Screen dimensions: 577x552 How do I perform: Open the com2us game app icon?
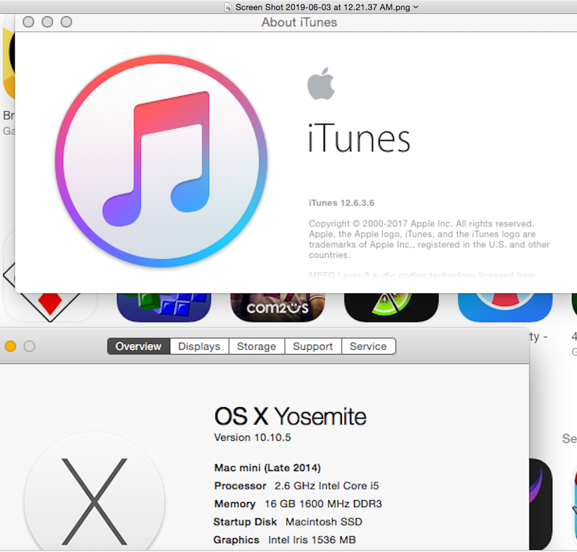(x=277, y=307)
